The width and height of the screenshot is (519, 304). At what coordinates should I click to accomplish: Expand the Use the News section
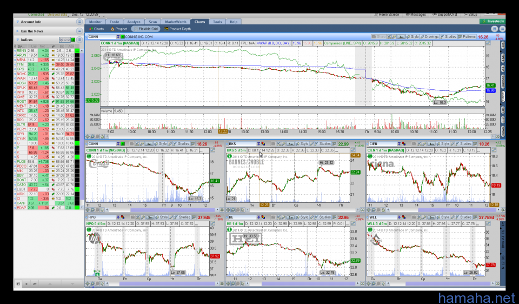coord(17,31)
